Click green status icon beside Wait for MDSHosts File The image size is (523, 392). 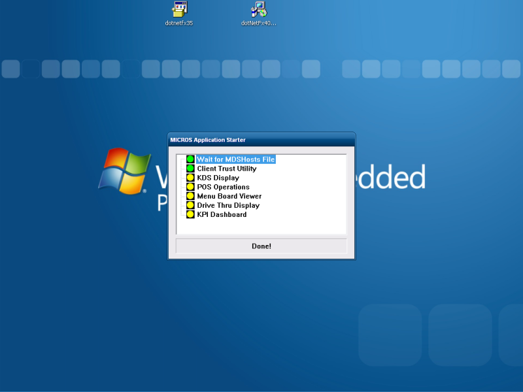pos(190,159)
